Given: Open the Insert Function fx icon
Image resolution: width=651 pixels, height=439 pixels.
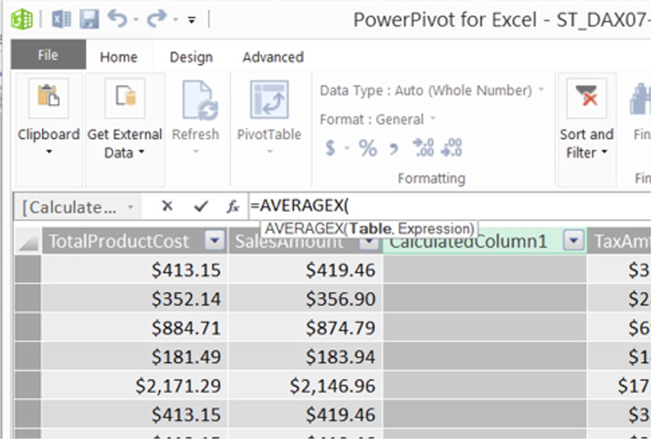Looking at the screenshot, I should 233,206.
